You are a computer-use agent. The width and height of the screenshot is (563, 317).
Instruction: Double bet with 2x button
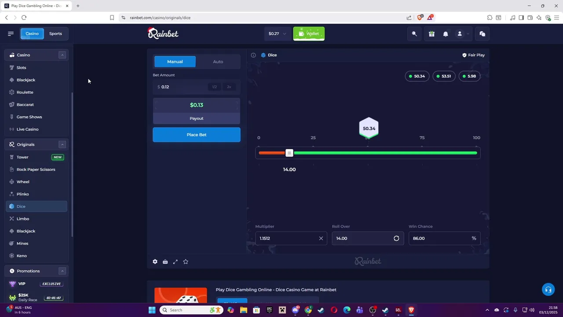point(229,87)
